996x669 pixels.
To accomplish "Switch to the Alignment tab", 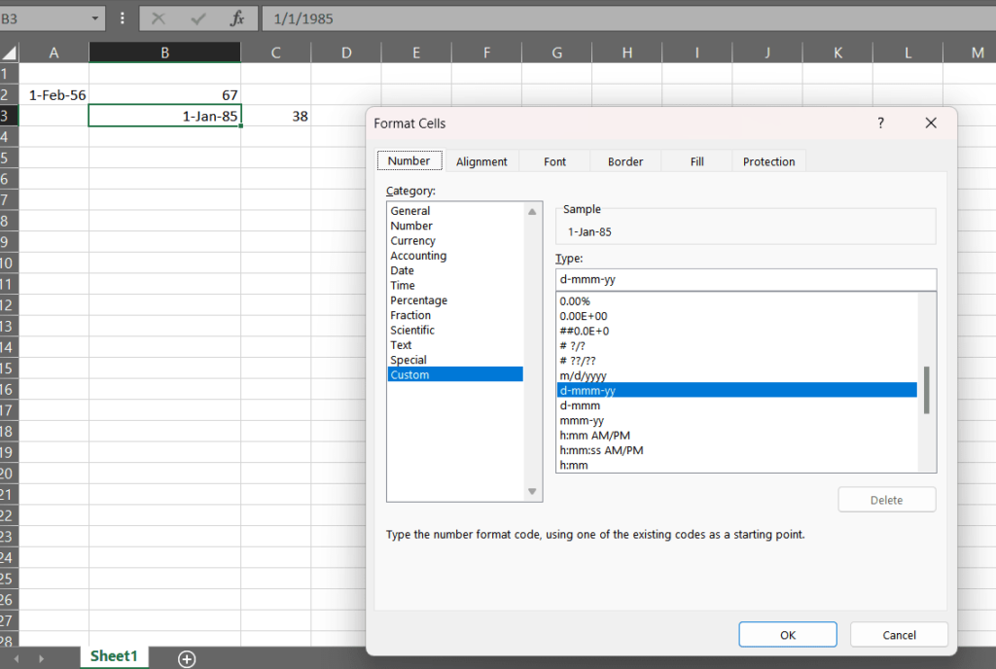I will (481, 161).
